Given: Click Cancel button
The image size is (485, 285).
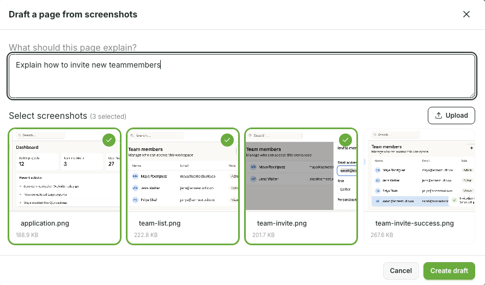Looking at the screenshot, I should 401,271.
